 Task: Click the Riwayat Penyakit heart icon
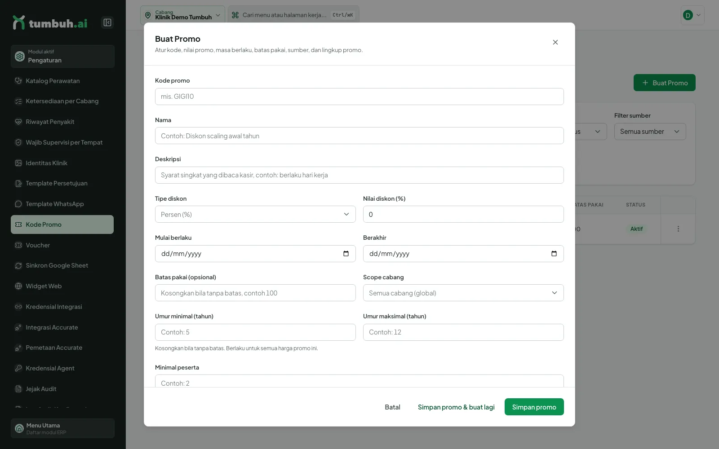pos(18,122)
